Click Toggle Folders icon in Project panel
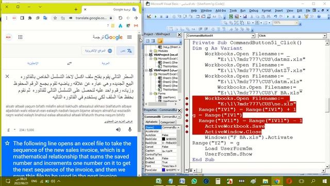Image resolution: width=330 pixels, height=186 pixels. (160, 41)
